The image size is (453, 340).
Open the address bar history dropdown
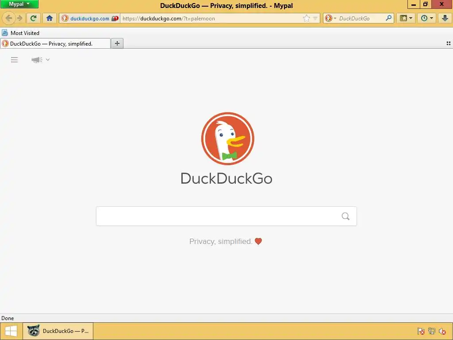pos(315,19)
